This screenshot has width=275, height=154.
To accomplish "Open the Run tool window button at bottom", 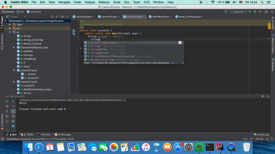I will pos(12,135).
